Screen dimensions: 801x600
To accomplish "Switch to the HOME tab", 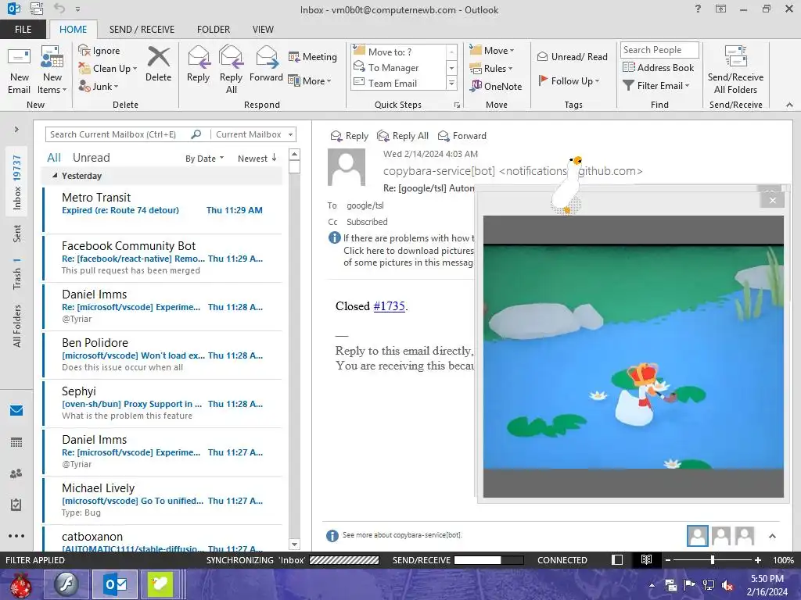I will tap(73, 29).
